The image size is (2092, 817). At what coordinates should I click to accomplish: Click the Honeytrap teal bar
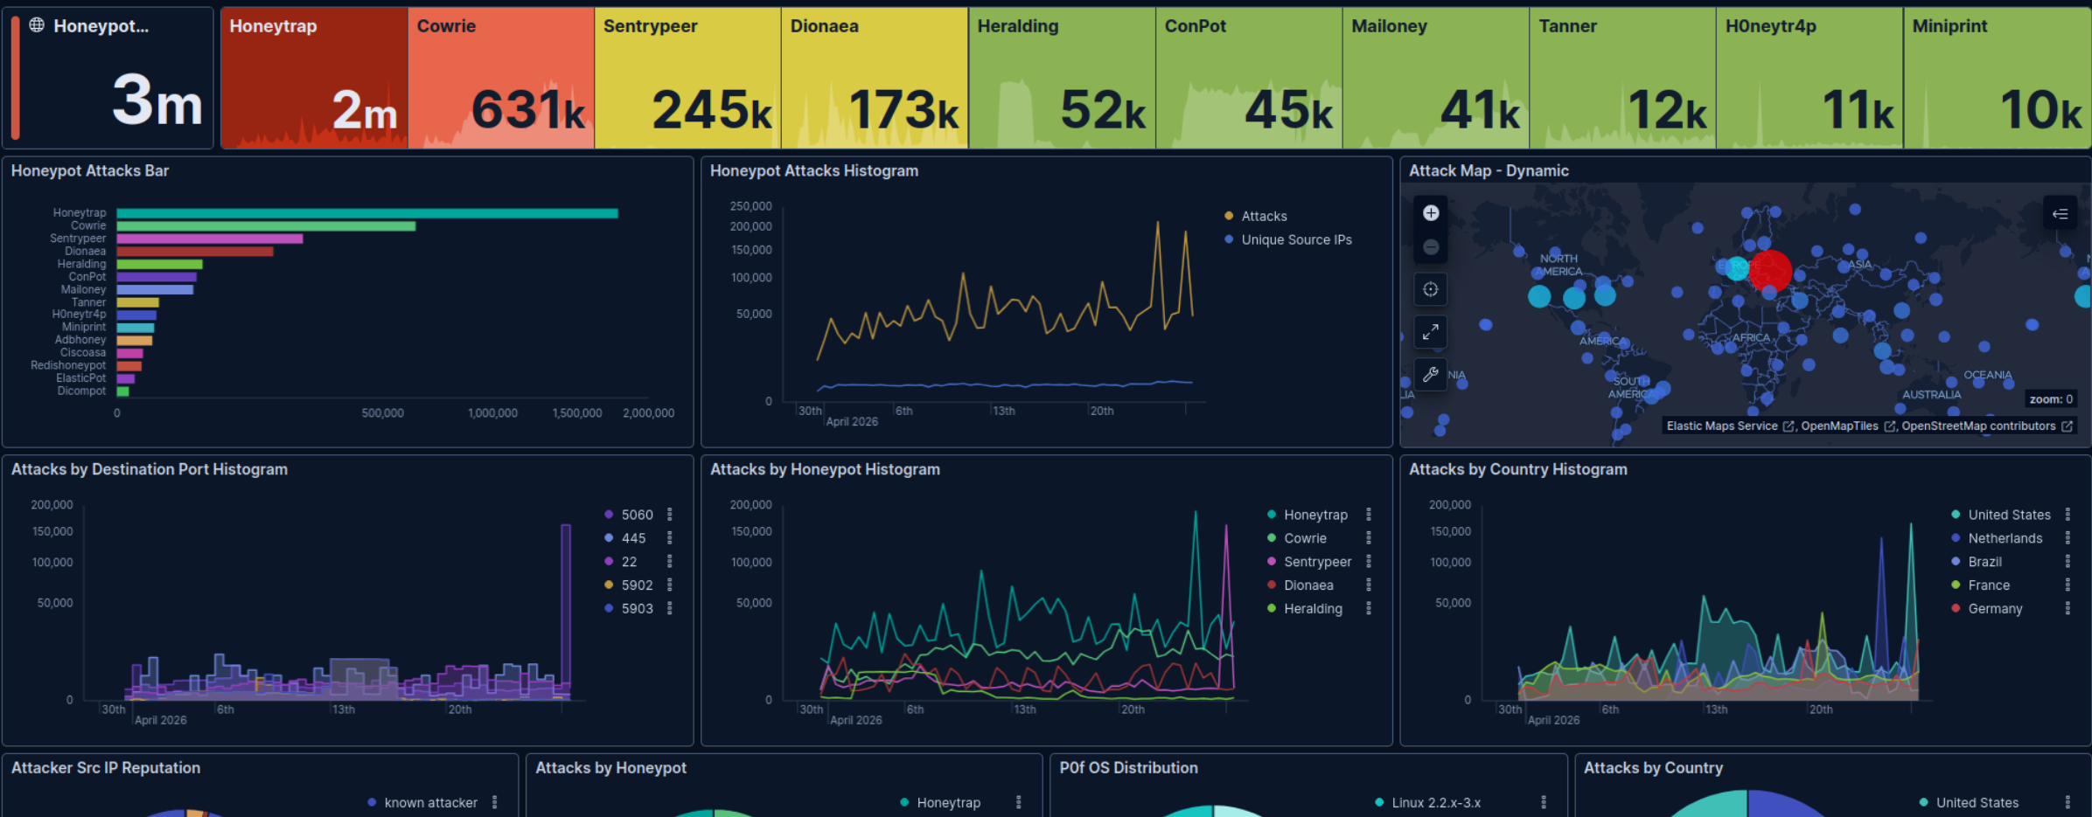coord(367,213)
